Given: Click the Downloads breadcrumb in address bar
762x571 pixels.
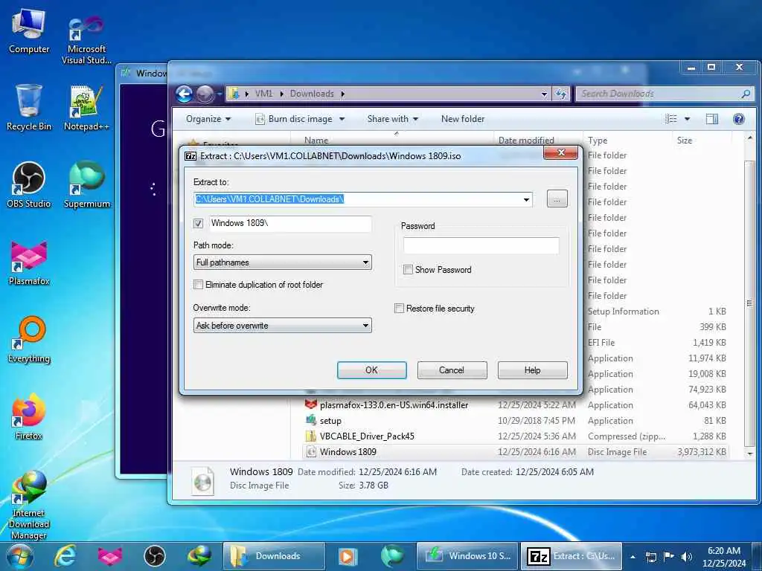Looking at the screenshot, I should [x=312, y=94].
